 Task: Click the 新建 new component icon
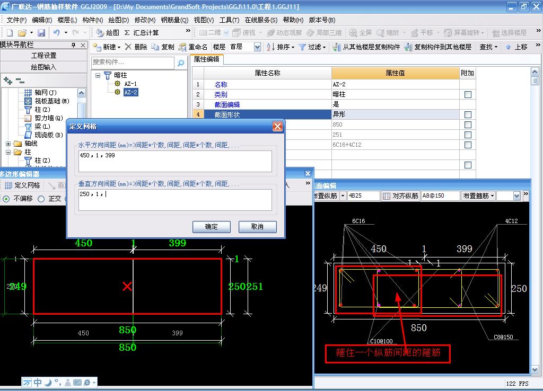coord(97,47)
